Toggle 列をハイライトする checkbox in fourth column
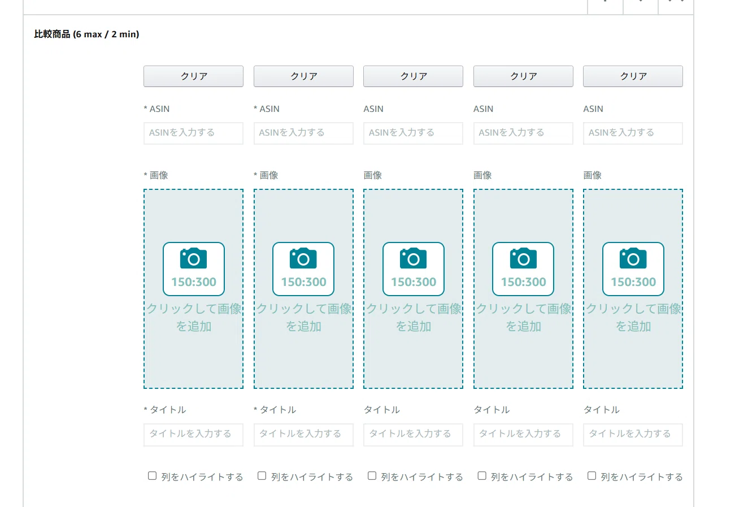Image resolution: width=748 pixels, height=507 pixels. [482, 476]
